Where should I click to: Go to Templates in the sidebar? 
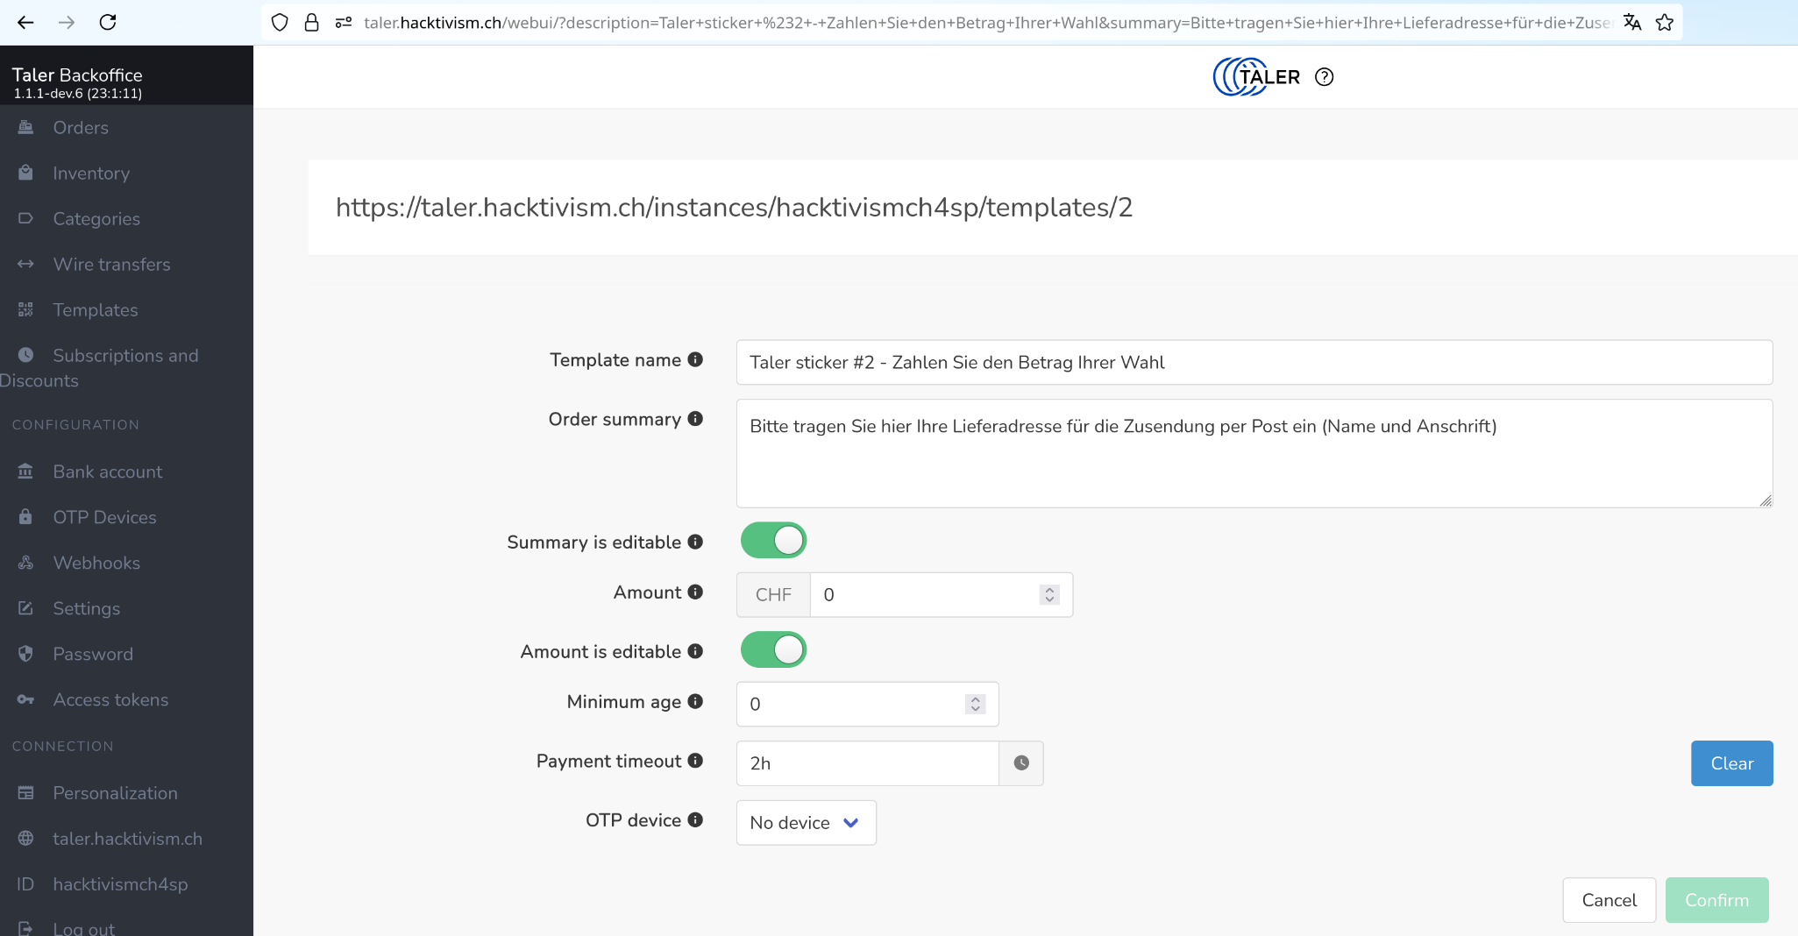point(95,310)
